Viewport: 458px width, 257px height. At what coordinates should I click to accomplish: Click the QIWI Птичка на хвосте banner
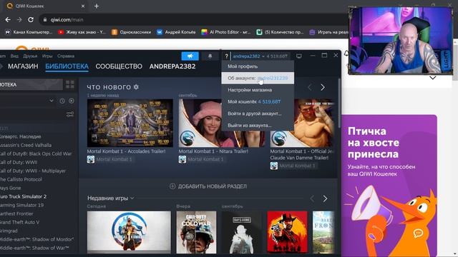tap(389, 186)
